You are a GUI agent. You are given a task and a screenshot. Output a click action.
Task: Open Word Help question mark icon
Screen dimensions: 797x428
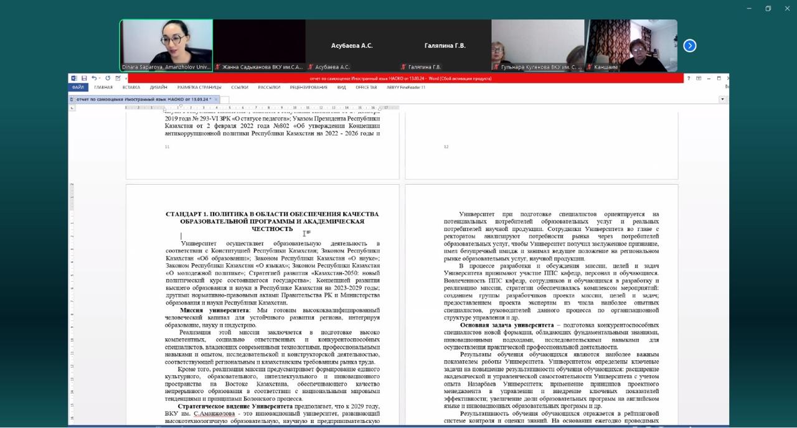(x=688, y=78)
